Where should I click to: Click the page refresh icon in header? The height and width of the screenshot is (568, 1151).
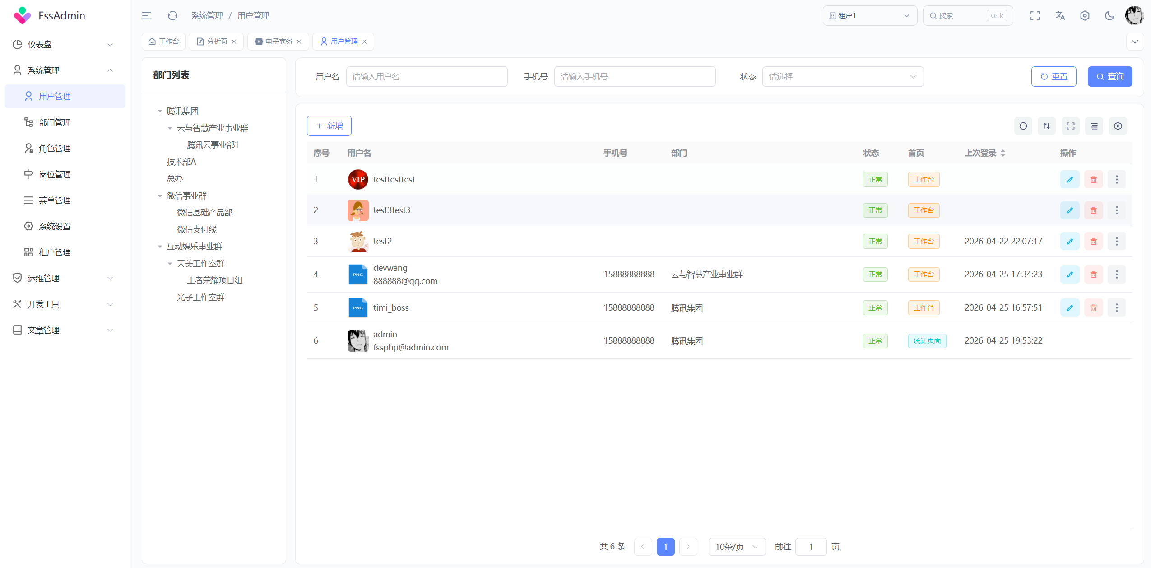172,16
